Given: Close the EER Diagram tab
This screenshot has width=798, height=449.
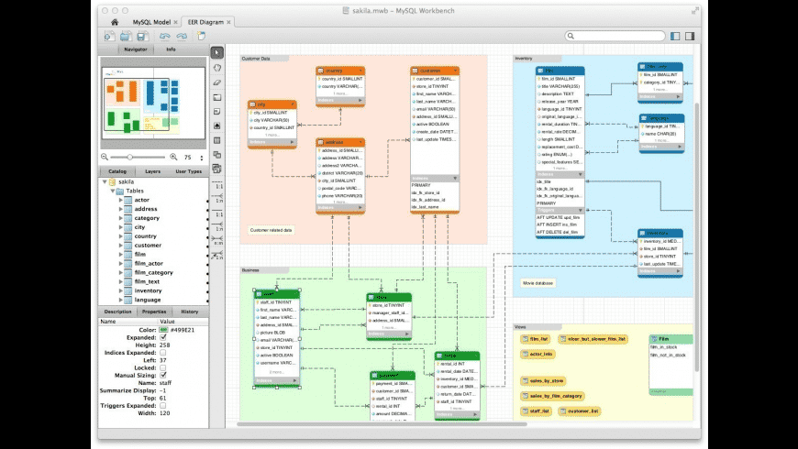Looking at the screenshot, I should 229,22.
